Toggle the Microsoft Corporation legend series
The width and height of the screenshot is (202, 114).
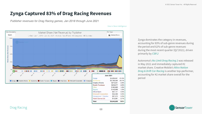(75, 81)
